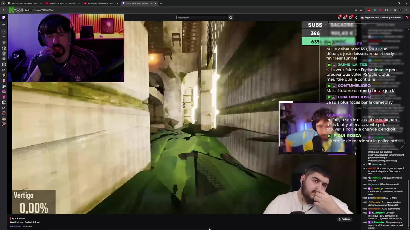Jump to chat timestamp 33:02
The height and width of the screenshot is (230, 410).
tap(365, 164)
